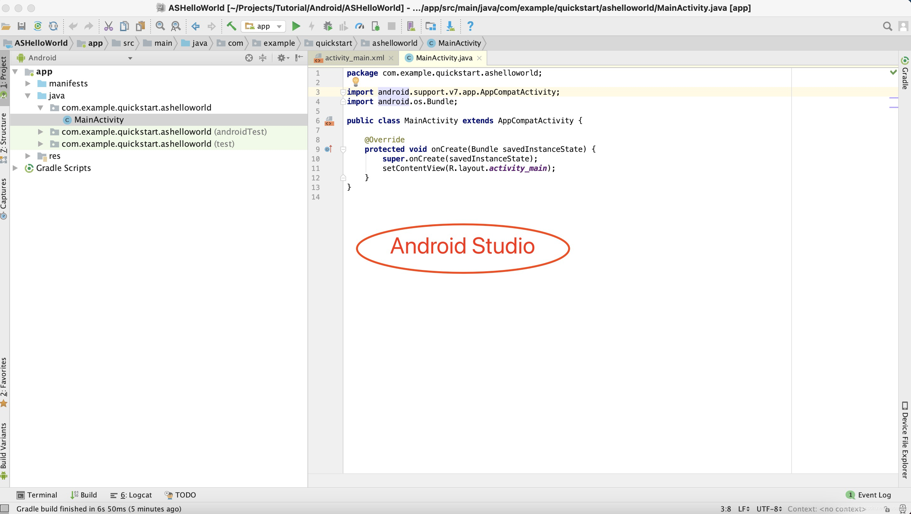This screenshot has height=514, width=911.
Task: Click the Save All floppy disk icon
Action: 22,26
